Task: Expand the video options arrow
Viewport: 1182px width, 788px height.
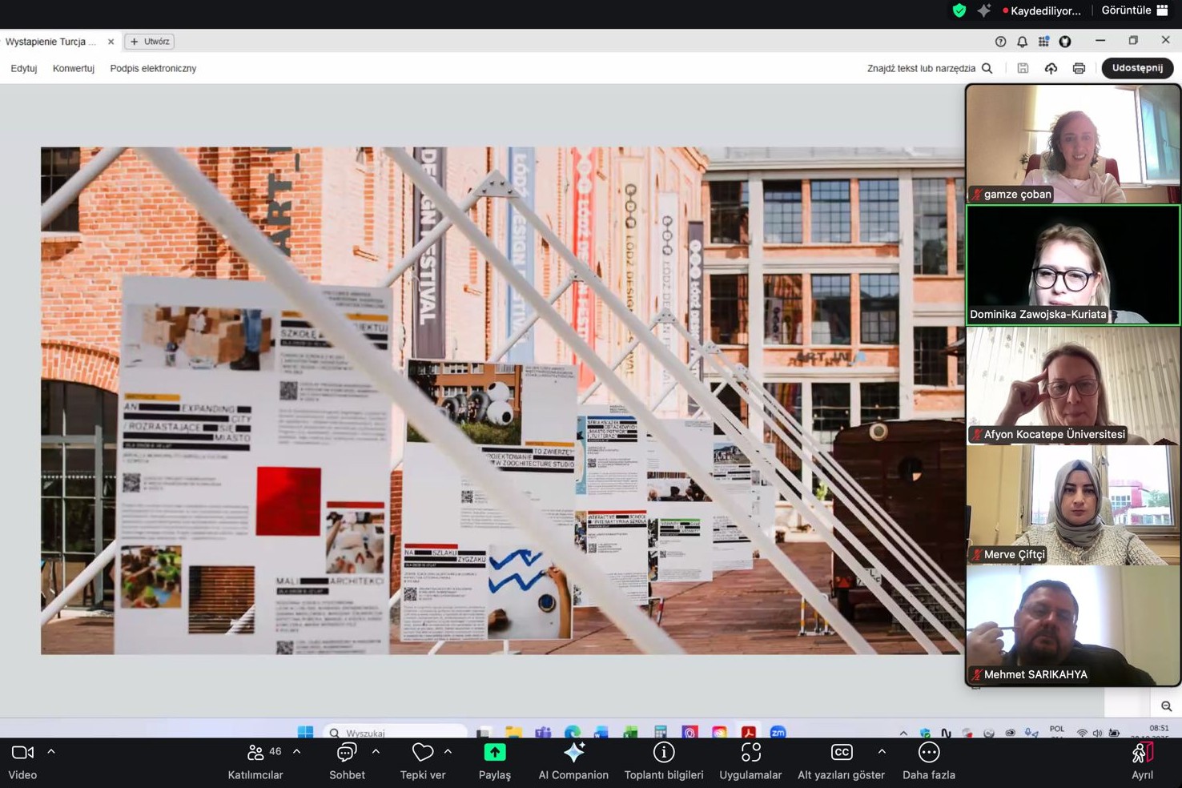Action: pos(51,752)
